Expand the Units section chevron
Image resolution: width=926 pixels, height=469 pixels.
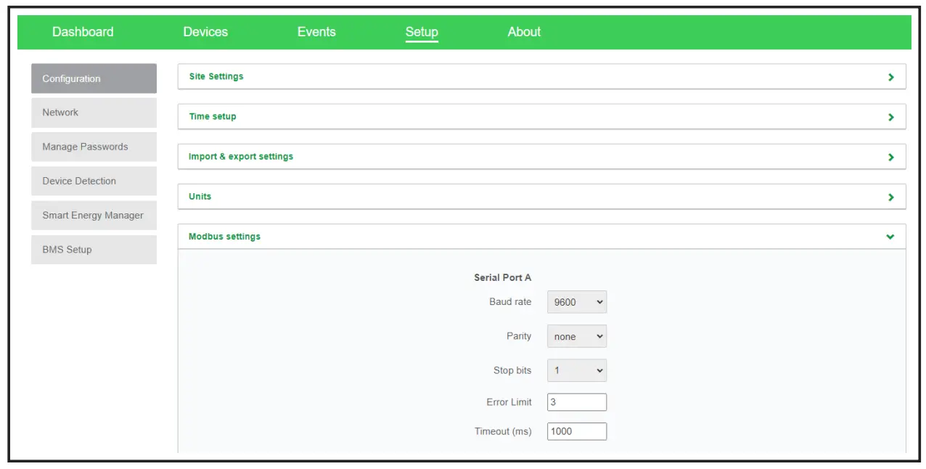892,196
